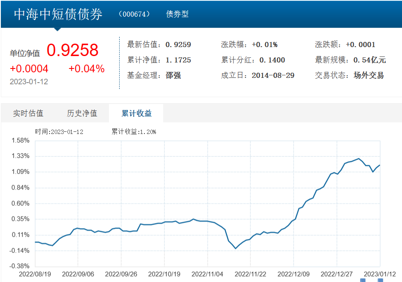Viewport: 402px width, 282px height.
Task: Click the 涨跌幅 value +0.01%
Action: (x=264, y=45)
